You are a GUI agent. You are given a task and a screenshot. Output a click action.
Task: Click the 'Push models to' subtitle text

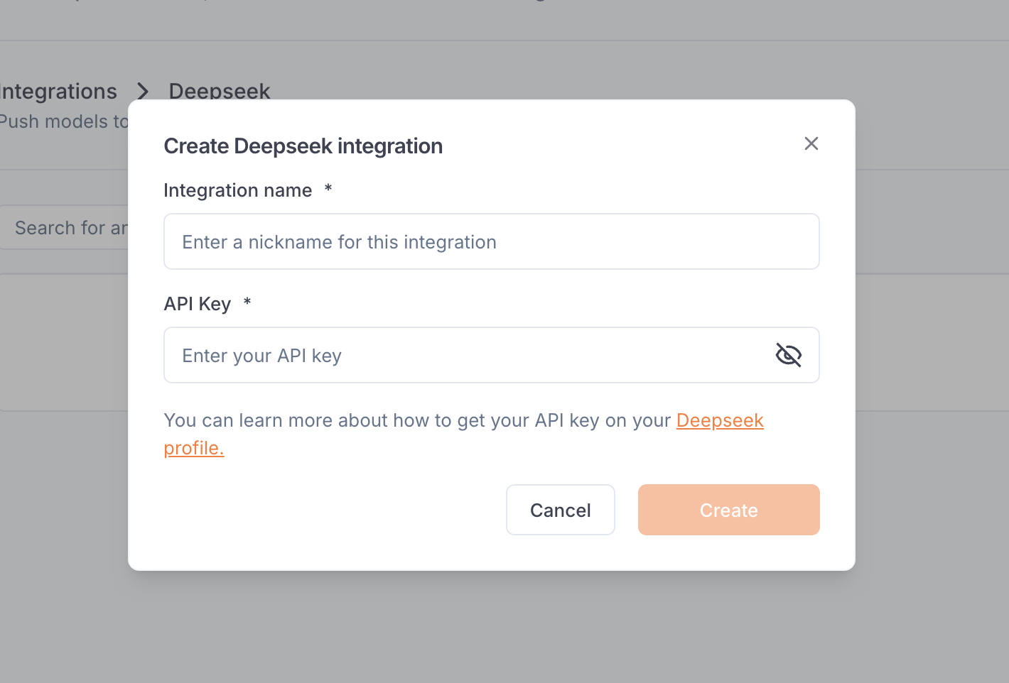point(64,122)
